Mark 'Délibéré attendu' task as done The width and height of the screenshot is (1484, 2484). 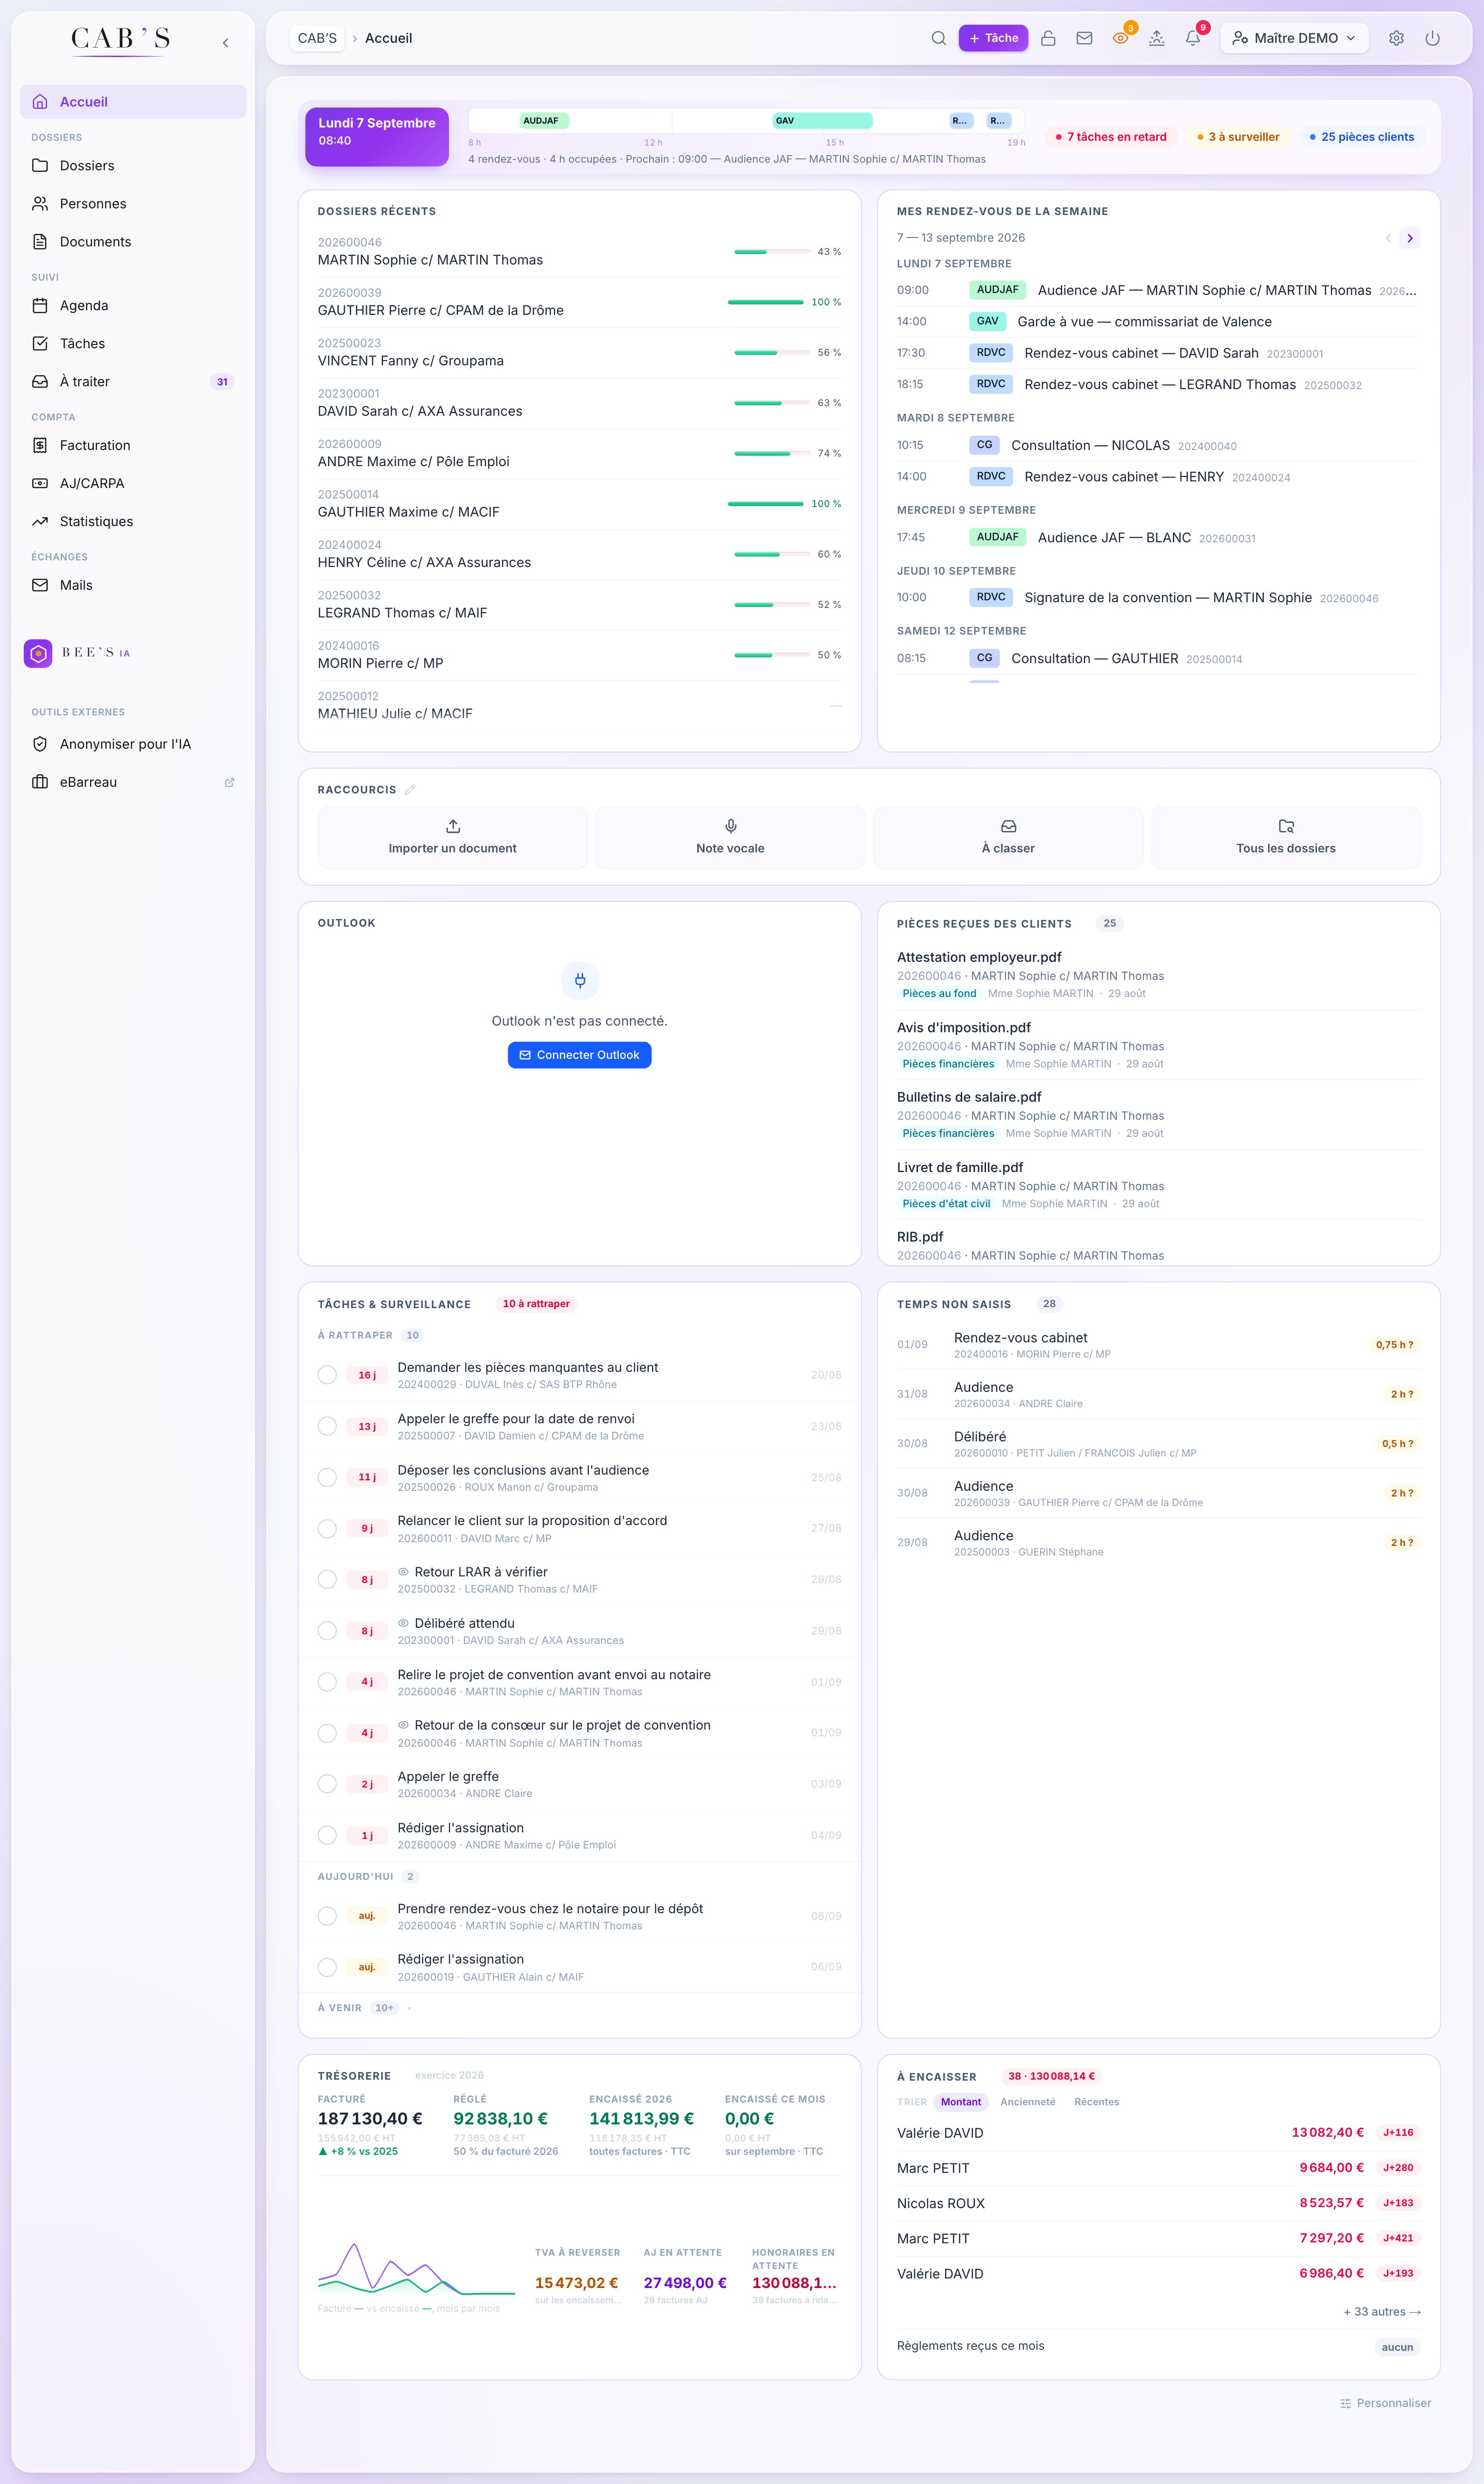pos(327,1631)
